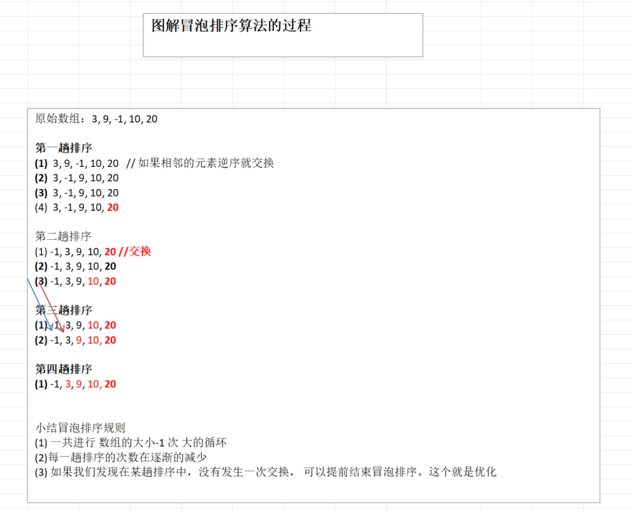The height and width of the screenshot is (512, 632).
Task: Select rule (3) about 提前结束冒泡排序 optimization
Action: pyautogui.click(x=265, y=472)
